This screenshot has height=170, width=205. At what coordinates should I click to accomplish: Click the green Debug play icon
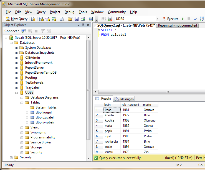tap(183, 19)
